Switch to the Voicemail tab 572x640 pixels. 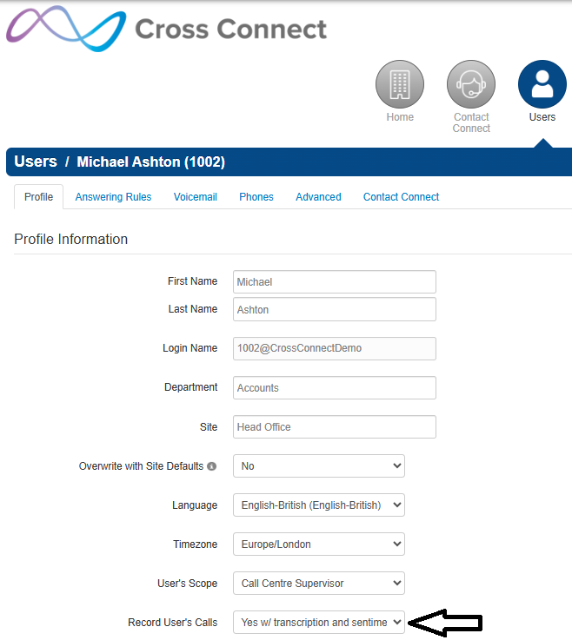196,197
